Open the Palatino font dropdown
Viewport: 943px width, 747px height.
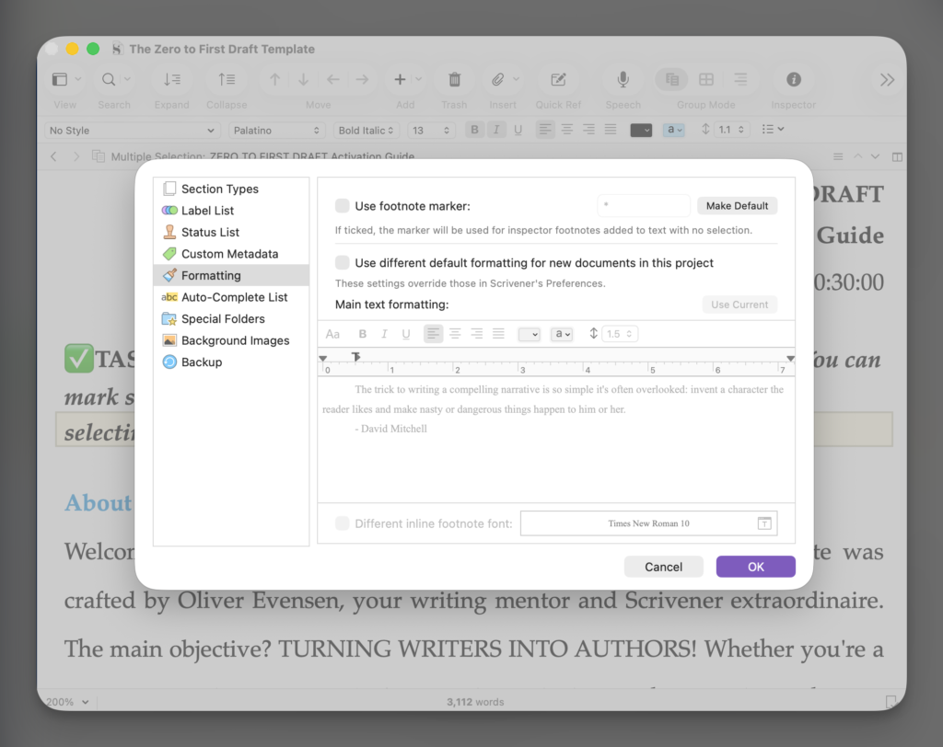pos(276,131)
